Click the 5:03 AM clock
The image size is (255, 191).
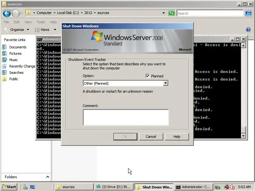(x=244, y=187)
